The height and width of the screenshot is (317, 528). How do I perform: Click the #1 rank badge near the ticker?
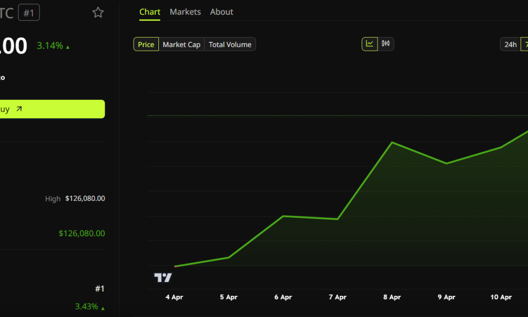(29, 13)
